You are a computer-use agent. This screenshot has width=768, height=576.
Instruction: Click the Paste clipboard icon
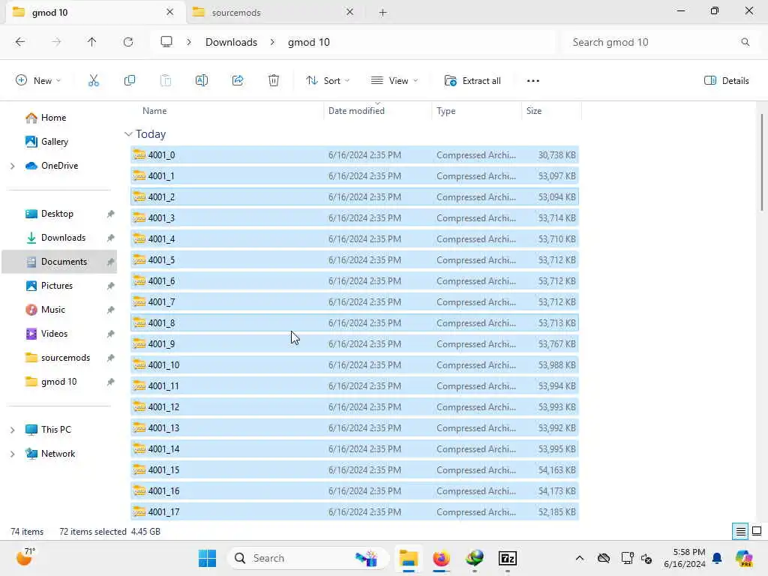166,81
